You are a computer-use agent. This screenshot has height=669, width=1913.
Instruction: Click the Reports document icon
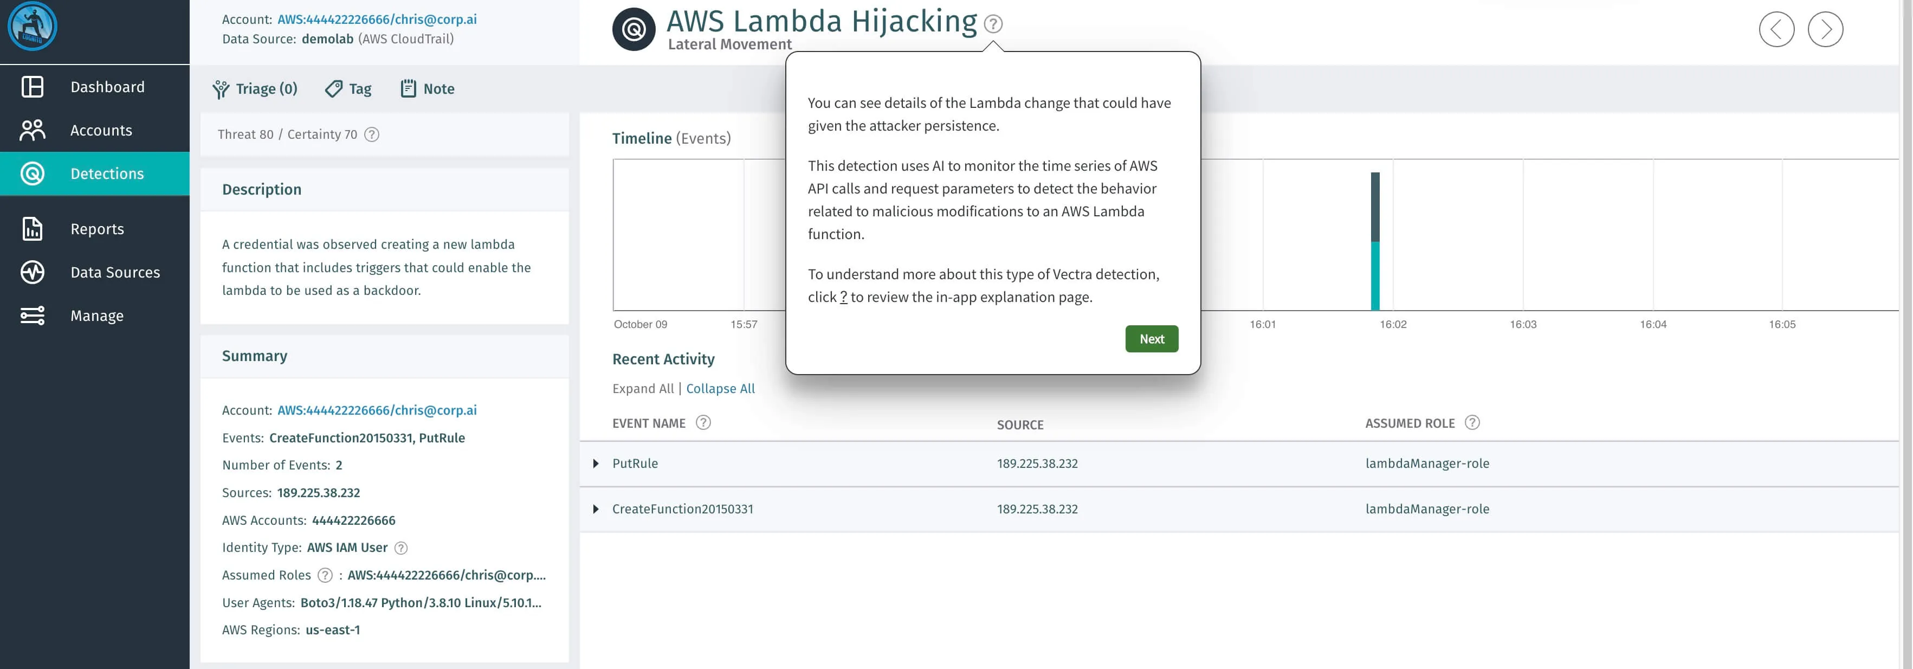pos(33,229)
